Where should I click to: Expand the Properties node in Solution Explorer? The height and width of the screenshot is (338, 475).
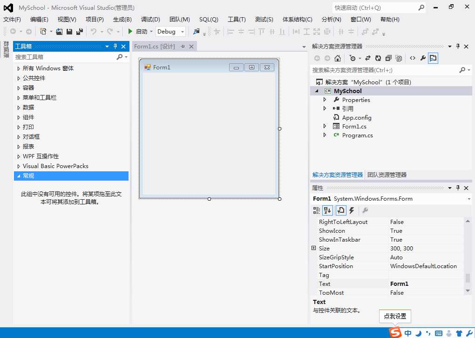point(325,100)
